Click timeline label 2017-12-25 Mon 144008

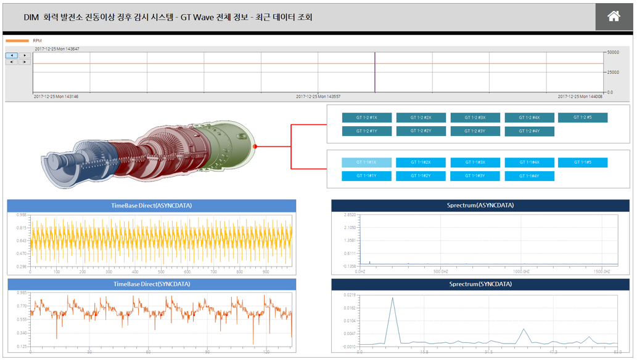(x=580, y=97)
